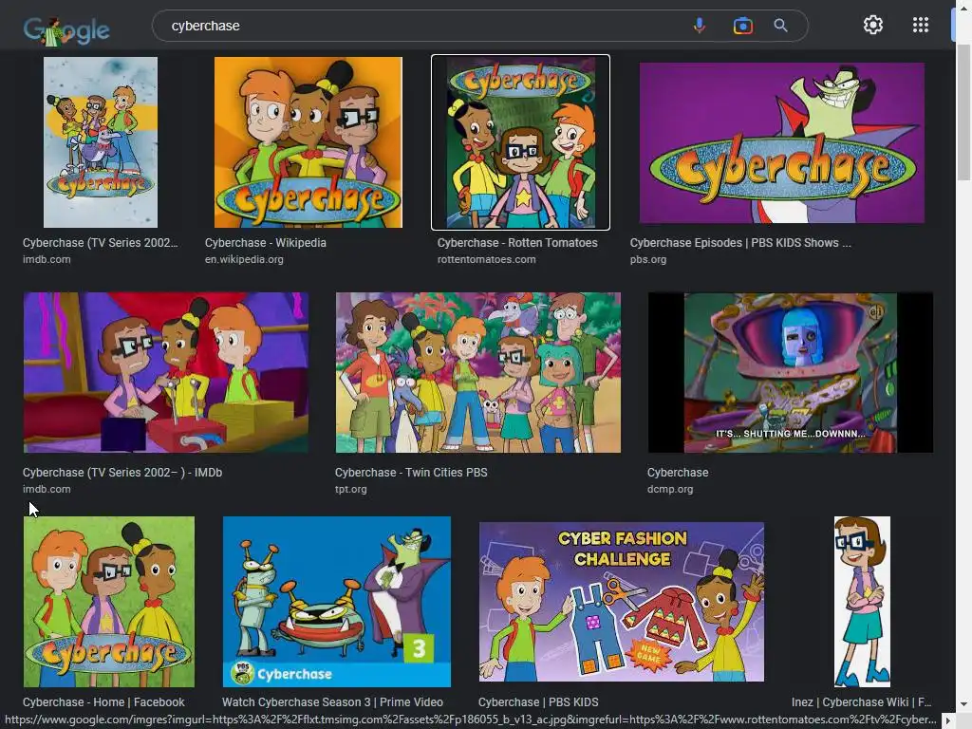The height and width of the screenshot is (729, 972).
Task: Click the scrollbar down arrow
Action: point(964,705)
